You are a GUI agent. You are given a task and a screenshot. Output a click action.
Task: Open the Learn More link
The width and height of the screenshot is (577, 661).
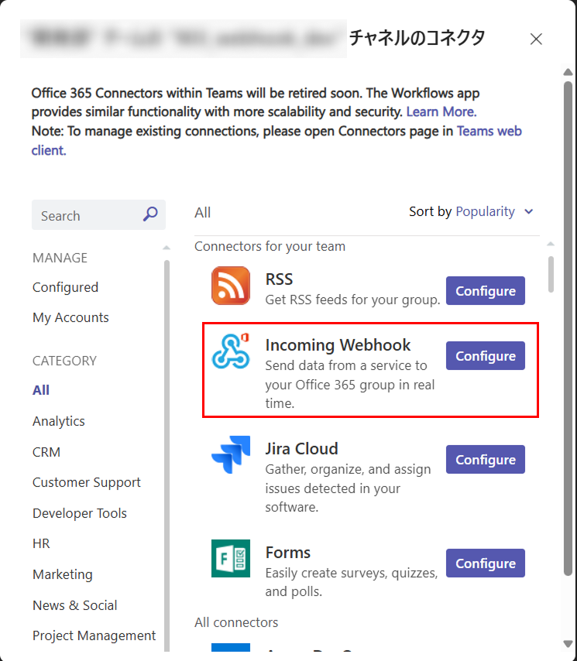coord(441,112)
